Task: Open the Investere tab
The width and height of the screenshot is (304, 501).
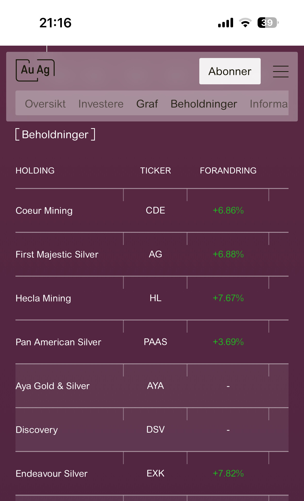Action: point(101,104)
